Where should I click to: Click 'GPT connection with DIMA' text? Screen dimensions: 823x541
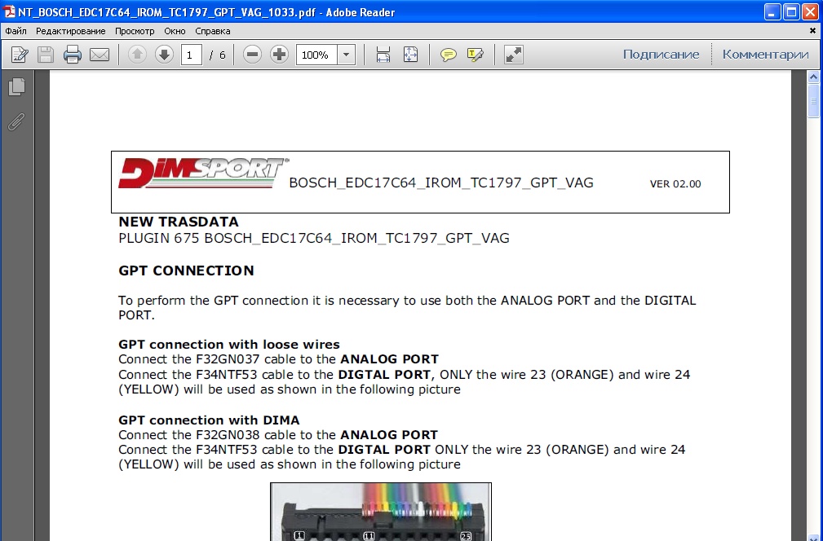pyautogui.click(x=209, y=420)
